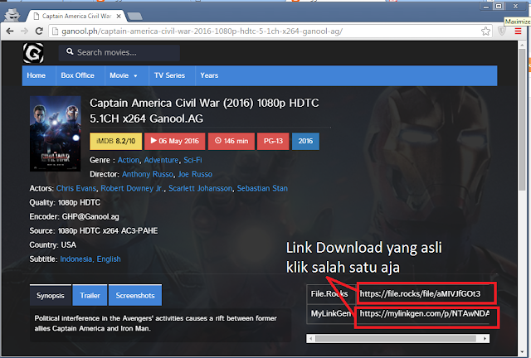The width and height of the screenshot is (531, 358).
Task: Switch to the Screenshots tab
Action: click(x=135, y=295)
